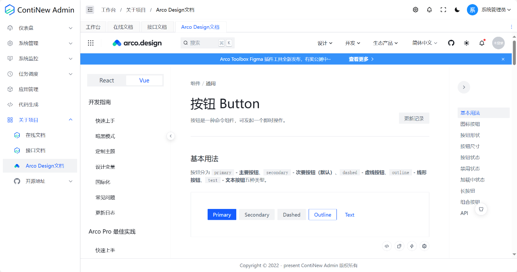The width and height of the screenshot is (517, 272).
Task: Open the 开发 dropdown in arco.design navbar
Action: (x=353, y=43)
